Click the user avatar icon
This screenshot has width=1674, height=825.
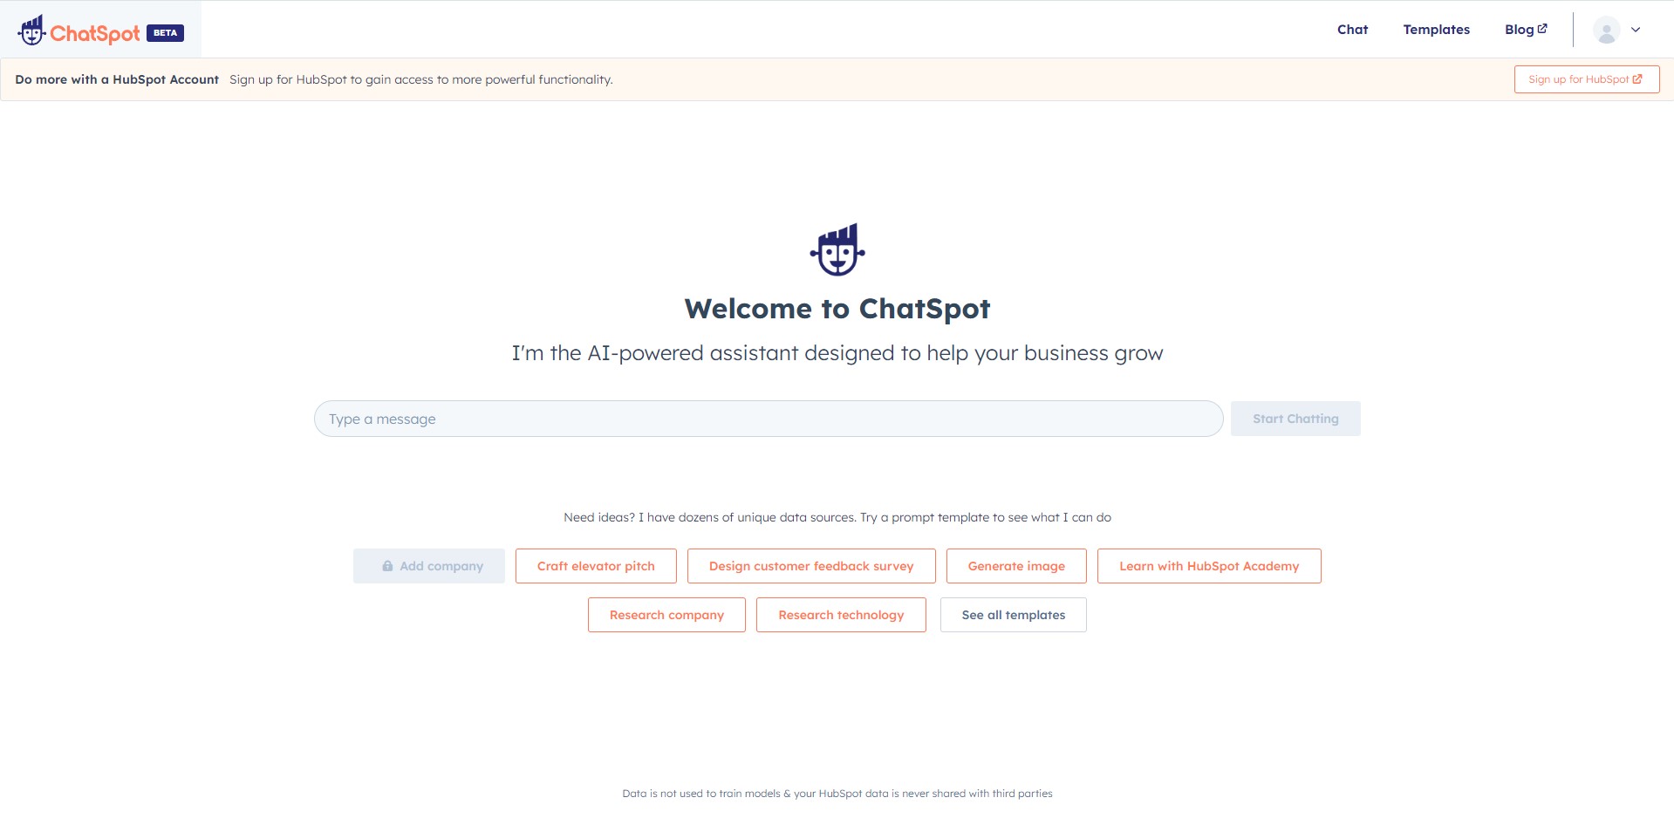(1606, 30)
